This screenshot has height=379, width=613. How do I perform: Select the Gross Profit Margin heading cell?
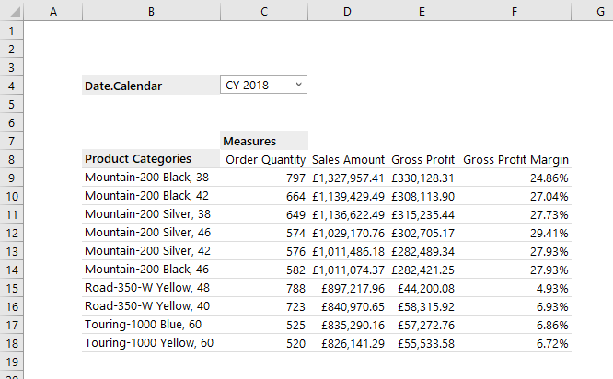515,159
